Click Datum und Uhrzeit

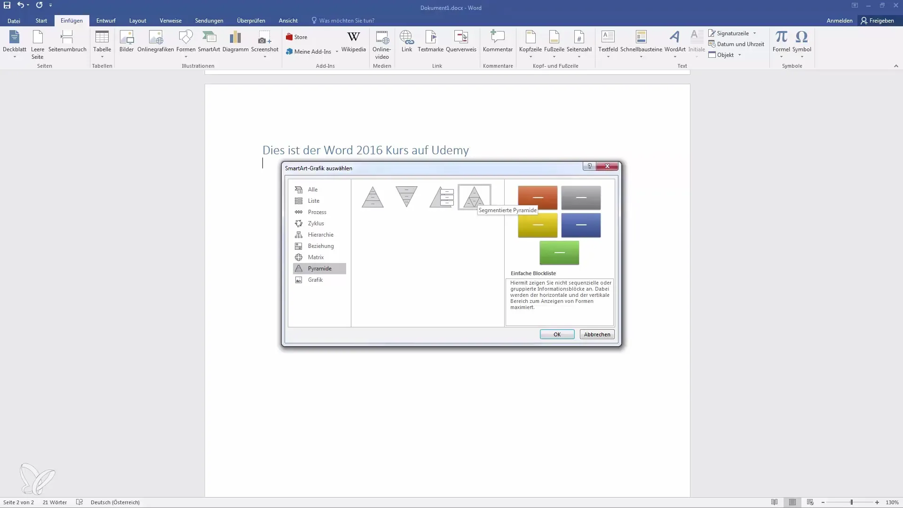click(x=736, y=44)
